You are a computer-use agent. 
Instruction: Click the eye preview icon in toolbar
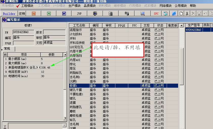95,14
